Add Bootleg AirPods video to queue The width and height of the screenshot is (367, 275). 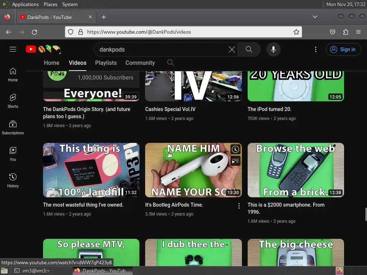(235, 161)
